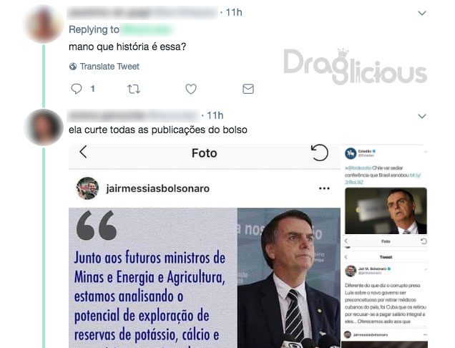The height and width of the screenshot is (348, 455).
Task: Click the Translate Tweet link
Action: (109, 67)
